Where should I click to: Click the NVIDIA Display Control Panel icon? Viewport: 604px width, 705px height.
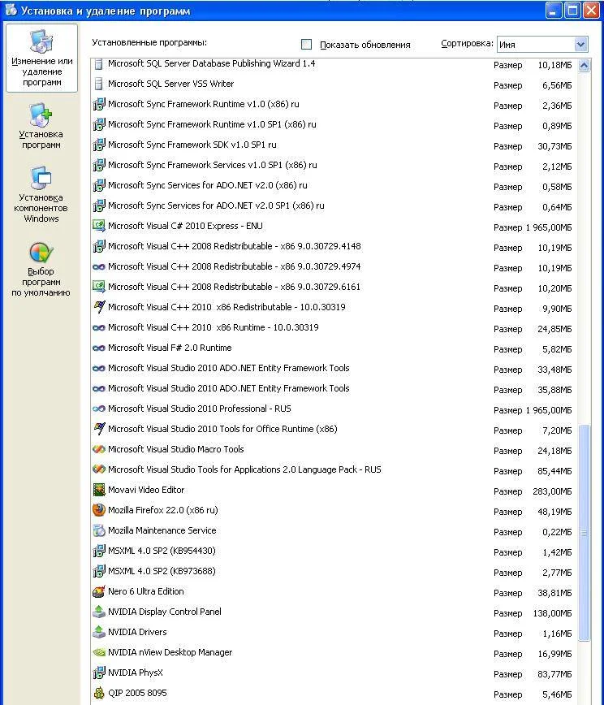coord(98,612)
